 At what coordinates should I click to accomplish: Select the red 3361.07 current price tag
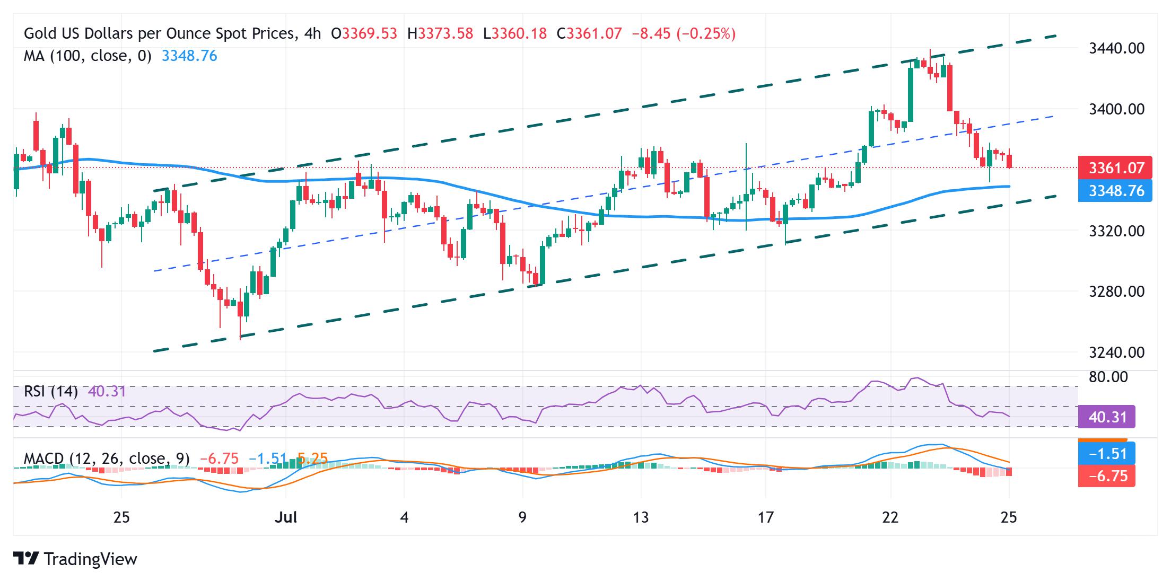1115,168
